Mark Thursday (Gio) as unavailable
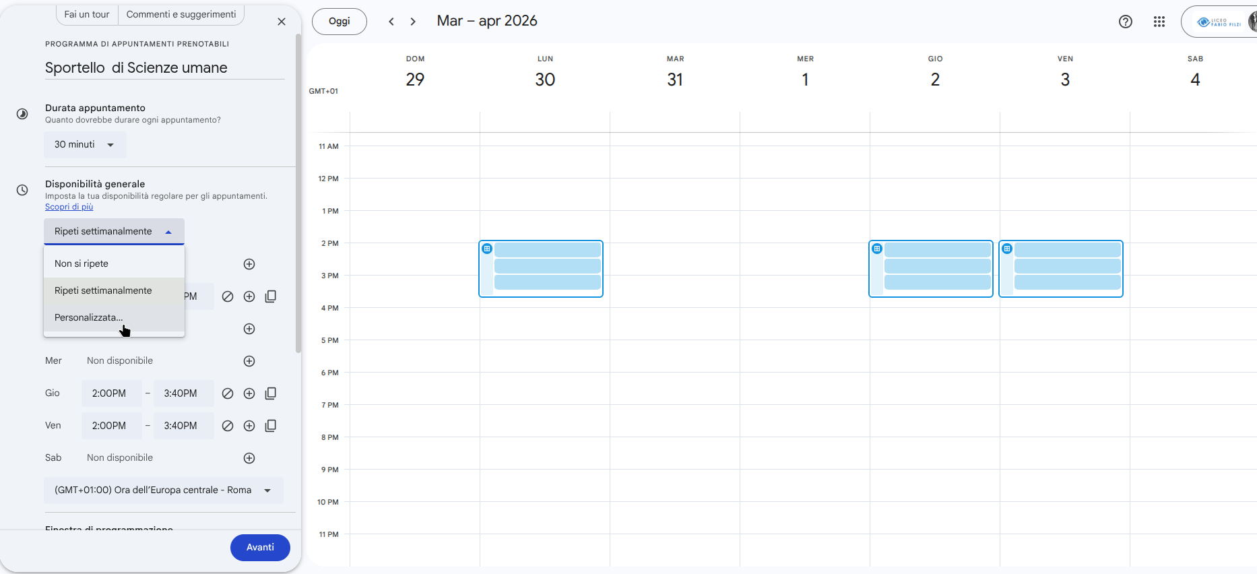 pyautogui.click(x=228, y=393)
